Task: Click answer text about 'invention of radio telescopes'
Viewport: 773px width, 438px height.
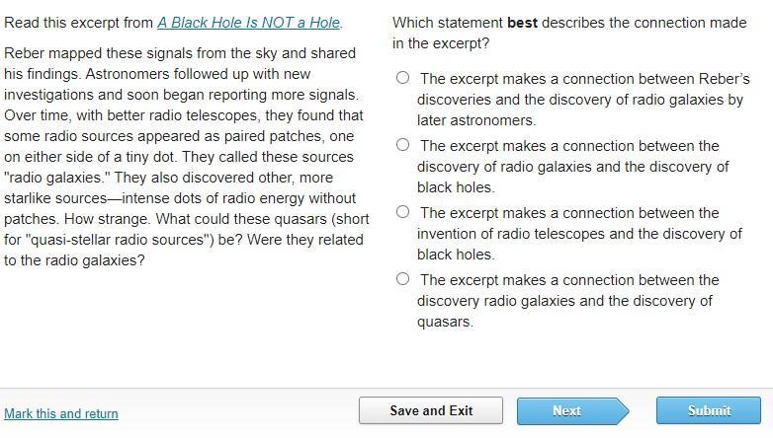Action: tap(578, 234)
